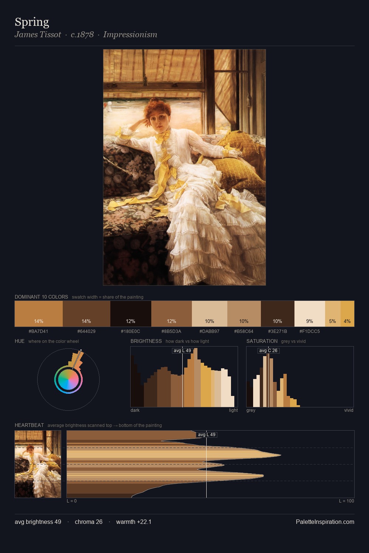Screen dimensions: 369x553
Task: Click the footer stat "avg brightness 49"
Action: click(x=38, y=522)
